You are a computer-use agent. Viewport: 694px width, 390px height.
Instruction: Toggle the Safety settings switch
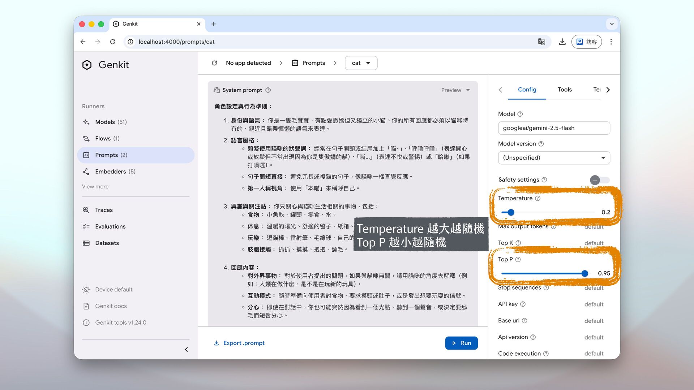tap(599, 180)
